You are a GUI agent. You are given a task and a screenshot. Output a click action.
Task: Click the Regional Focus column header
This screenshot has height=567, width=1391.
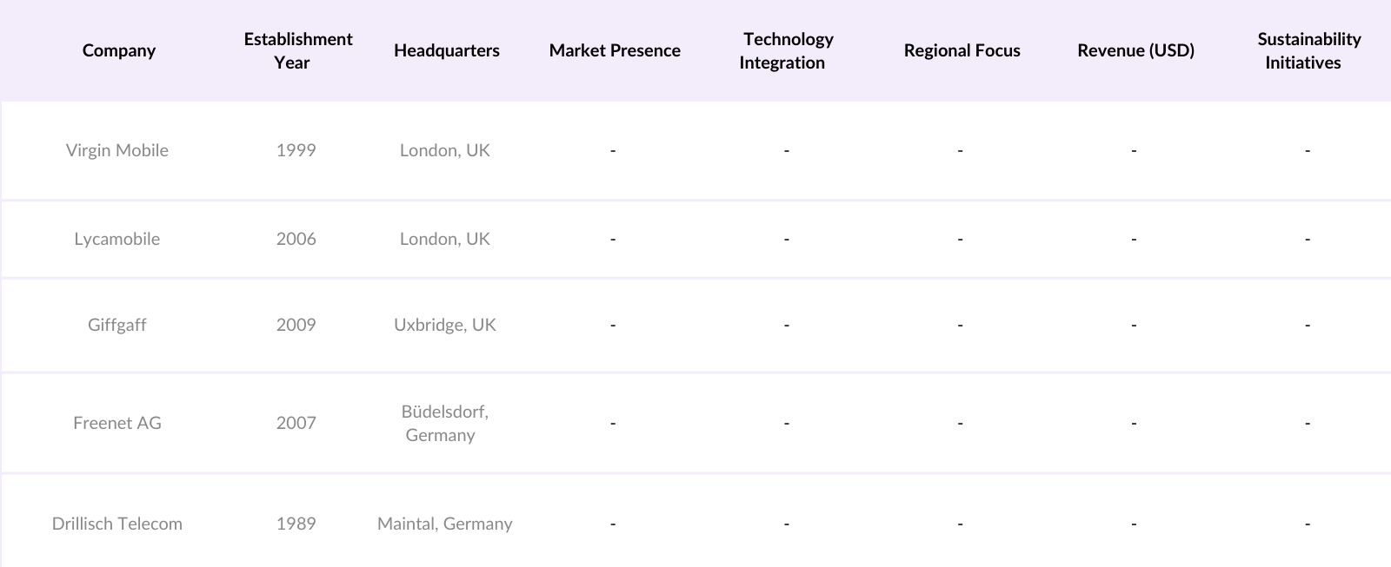point(962,50)
